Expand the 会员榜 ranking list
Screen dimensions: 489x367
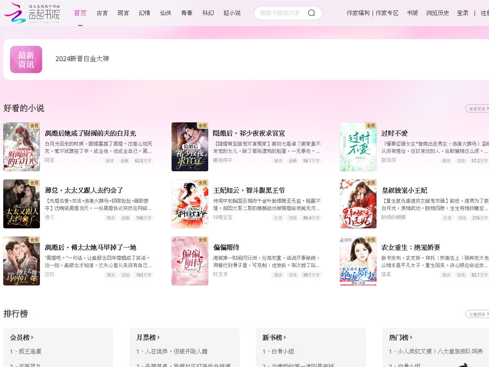click(22, 338)
